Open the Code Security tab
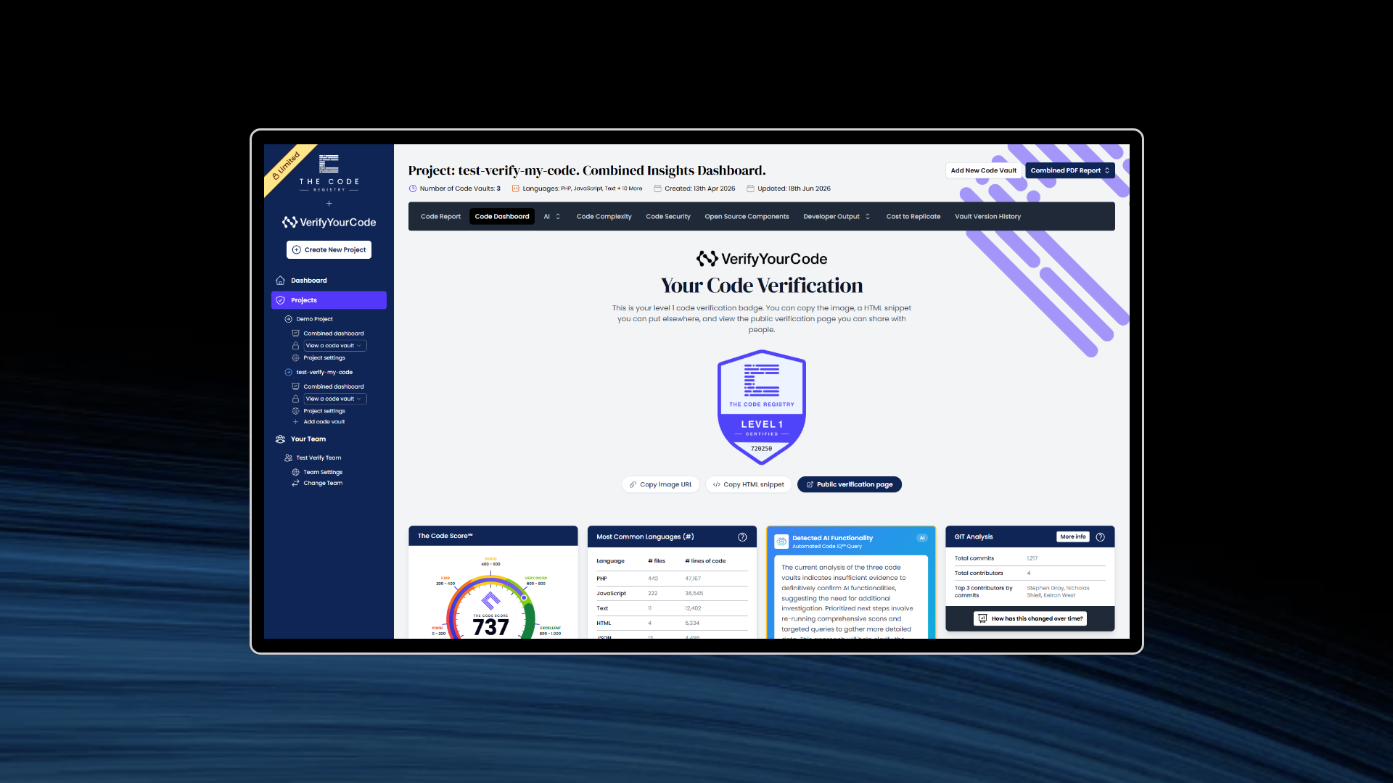 (x=668, y=217)
